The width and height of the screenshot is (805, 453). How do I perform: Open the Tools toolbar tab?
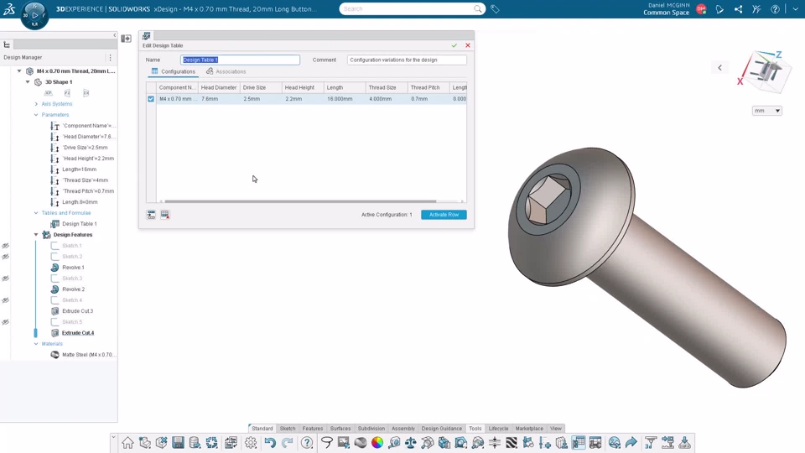click(475, 429)
